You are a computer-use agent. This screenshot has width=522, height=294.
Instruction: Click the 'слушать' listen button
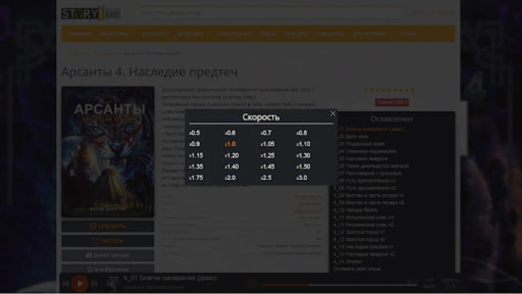click(108, 226)
